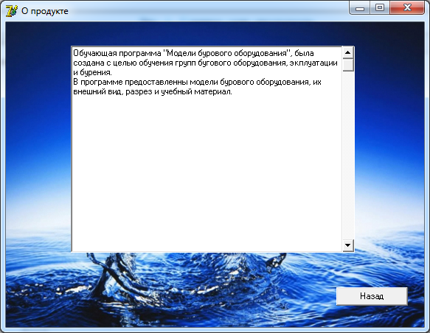The height and width of the screenshot is (333, 430).
Task: Maximize the О продукте window
Action: pos(380,8)
